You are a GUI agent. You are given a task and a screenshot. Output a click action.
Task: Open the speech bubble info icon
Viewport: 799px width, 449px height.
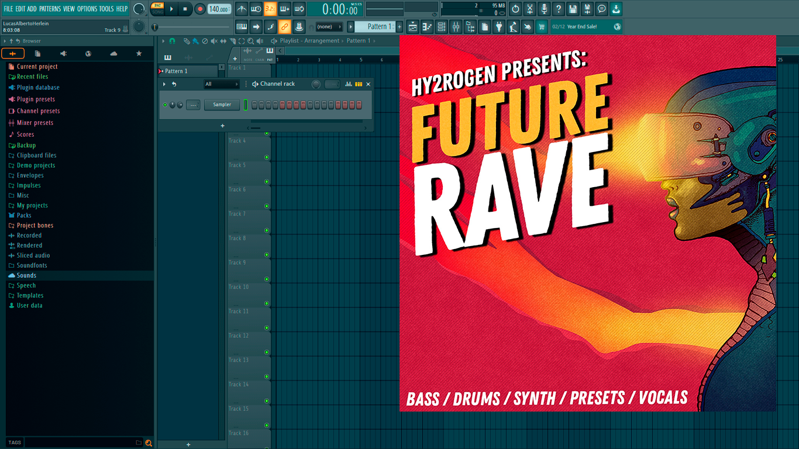pyautogui.click(x=601, y=9)
